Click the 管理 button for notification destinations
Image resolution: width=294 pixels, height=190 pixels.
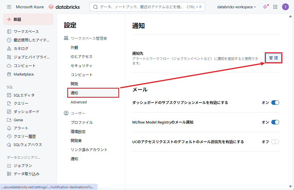273,58
